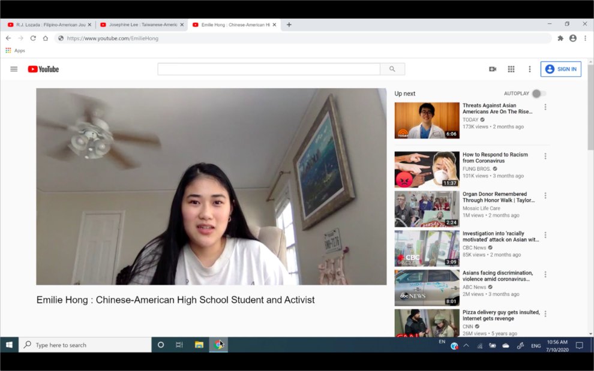Click title 'Asians facing discrimination, violence amid coronavirus'
Viewport: 594px width, 371px height.
tap(498, 276)
